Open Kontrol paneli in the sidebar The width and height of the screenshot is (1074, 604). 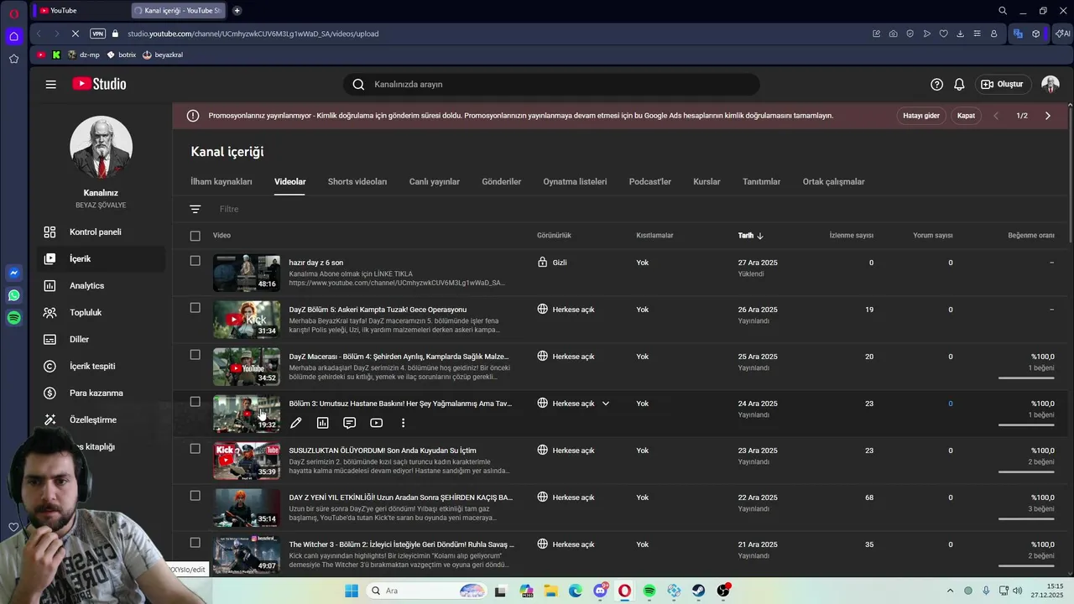pyautogui.click(x=101, y=232)
